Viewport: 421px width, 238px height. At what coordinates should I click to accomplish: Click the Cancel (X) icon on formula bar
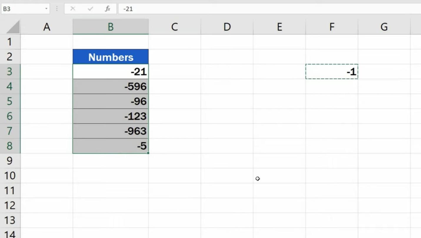[x=73, y=9]
